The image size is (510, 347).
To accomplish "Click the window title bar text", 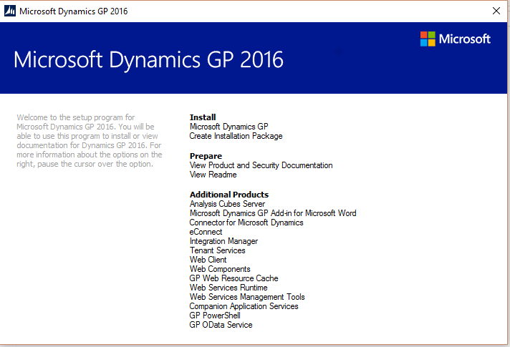I will [74, 11].
